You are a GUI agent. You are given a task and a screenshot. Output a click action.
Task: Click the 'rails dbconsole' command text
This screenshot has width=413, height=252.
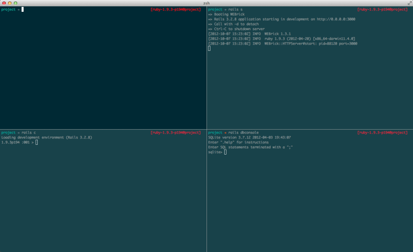coord(243,133)
